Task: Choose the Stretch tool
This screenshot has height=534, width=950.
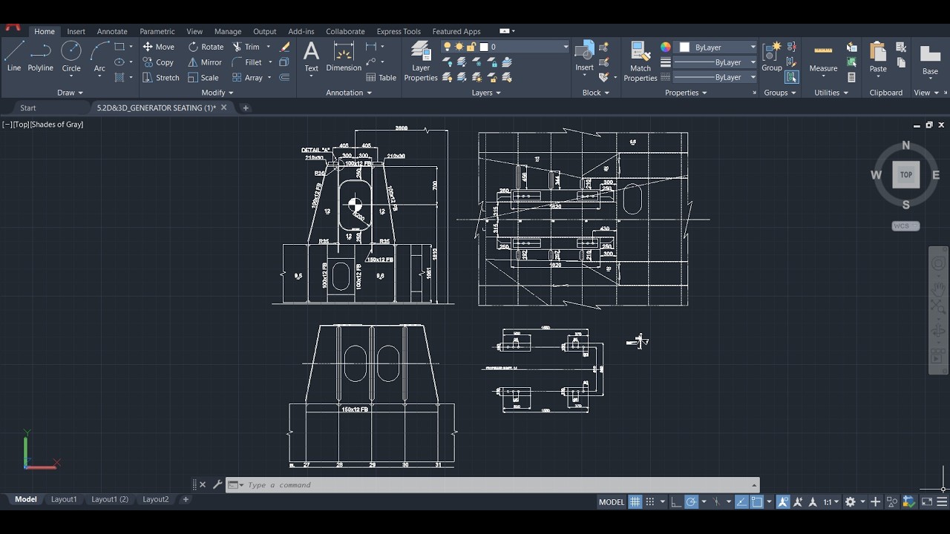Action: (x=161, y=78)
